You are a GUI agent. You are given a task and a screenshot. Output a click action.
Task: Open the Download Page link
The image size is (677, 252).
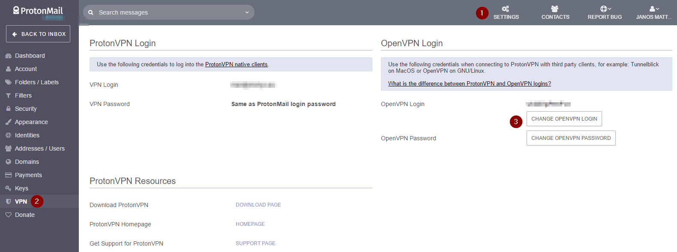pyautogui.click(x=258, y=205)
